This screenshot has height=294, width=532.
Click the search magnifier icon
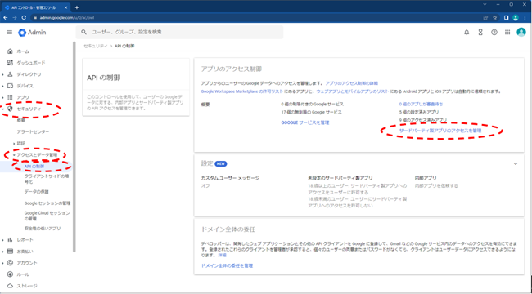(83, 32)
